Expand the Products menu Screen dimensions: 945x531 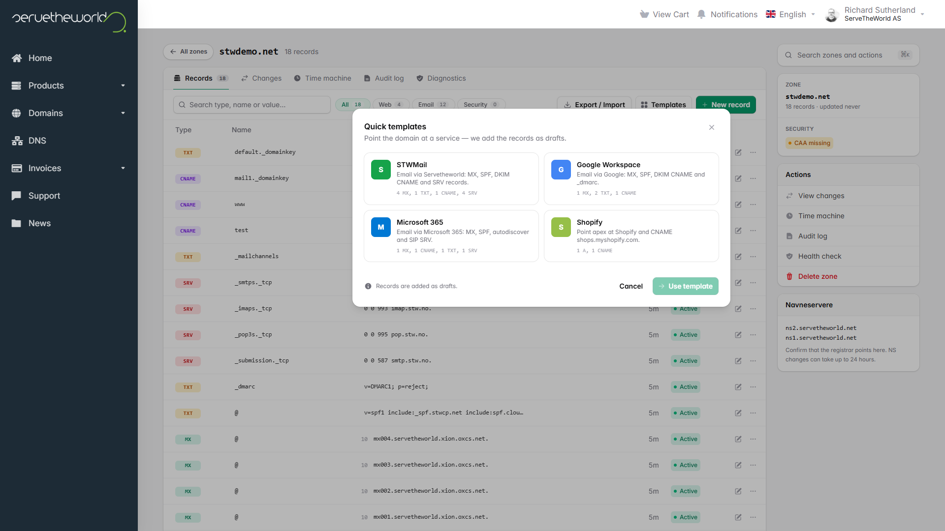(69, 86)
